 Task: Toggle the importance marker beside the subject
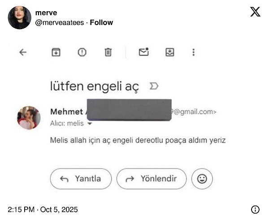click(154, 86)
